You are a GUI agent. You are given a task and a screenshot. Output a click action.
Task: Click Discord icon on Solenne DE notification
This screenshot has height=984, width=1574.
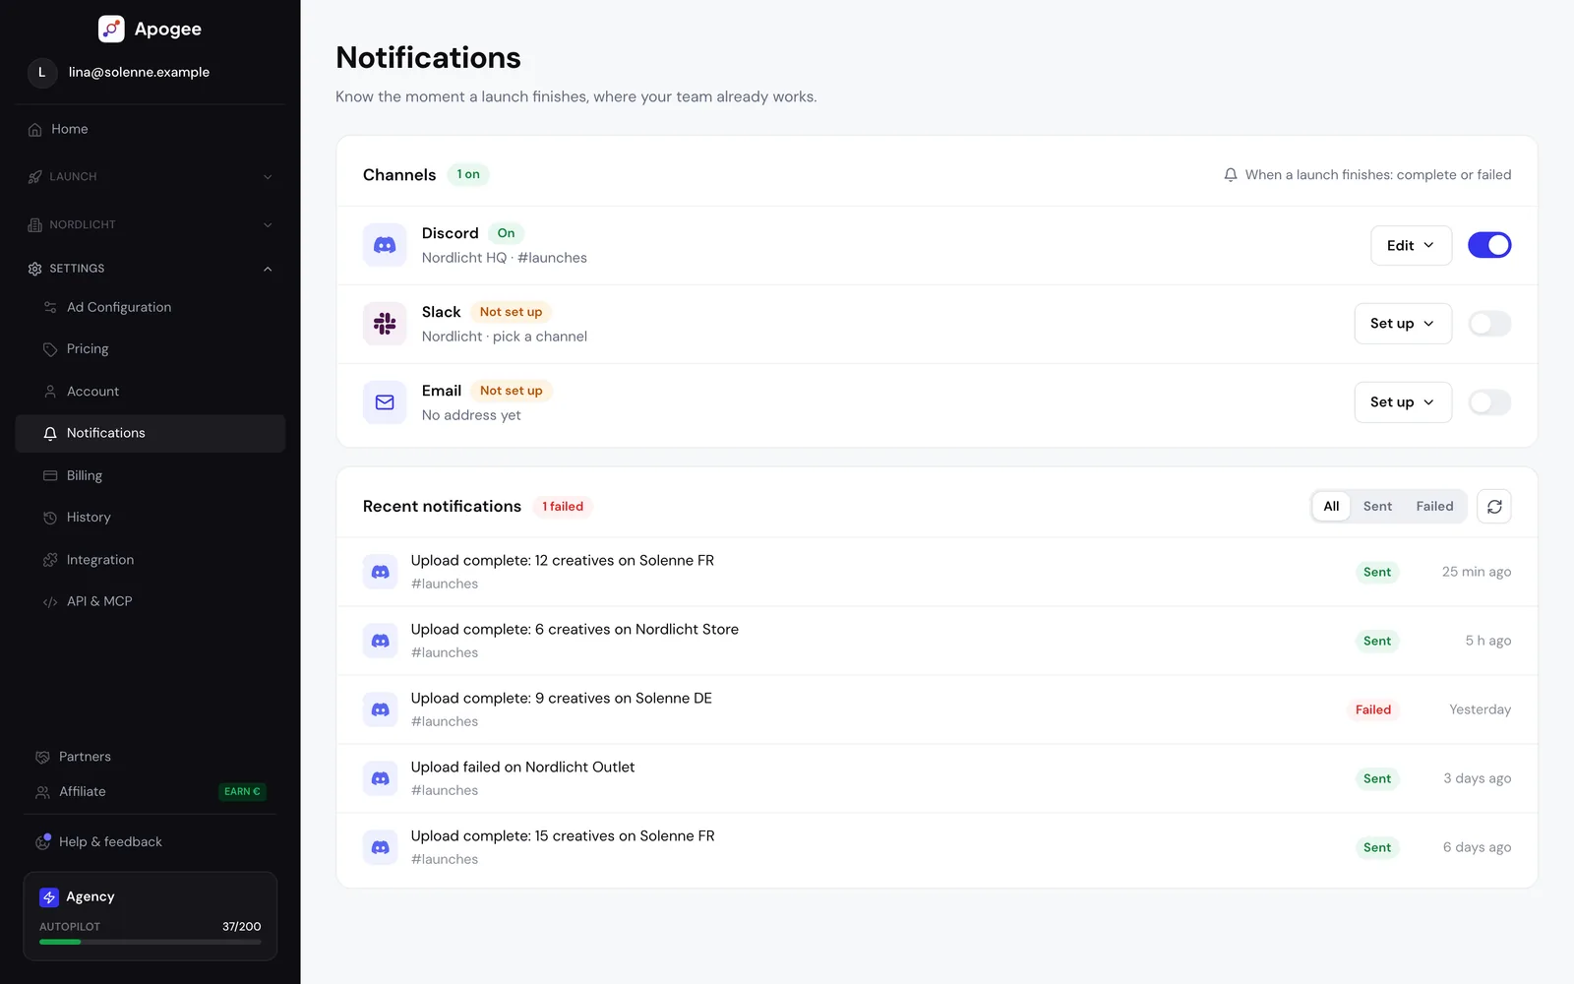point(381,709)
